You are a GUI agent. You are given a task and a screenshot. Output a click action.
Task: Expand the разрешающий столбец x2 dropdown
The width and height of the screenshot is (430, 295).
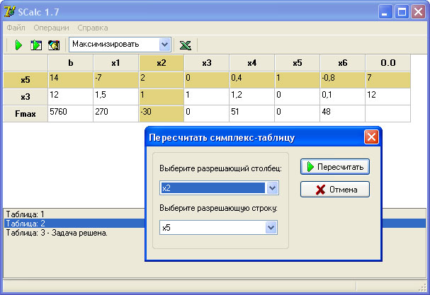click(x=271, y=188)
